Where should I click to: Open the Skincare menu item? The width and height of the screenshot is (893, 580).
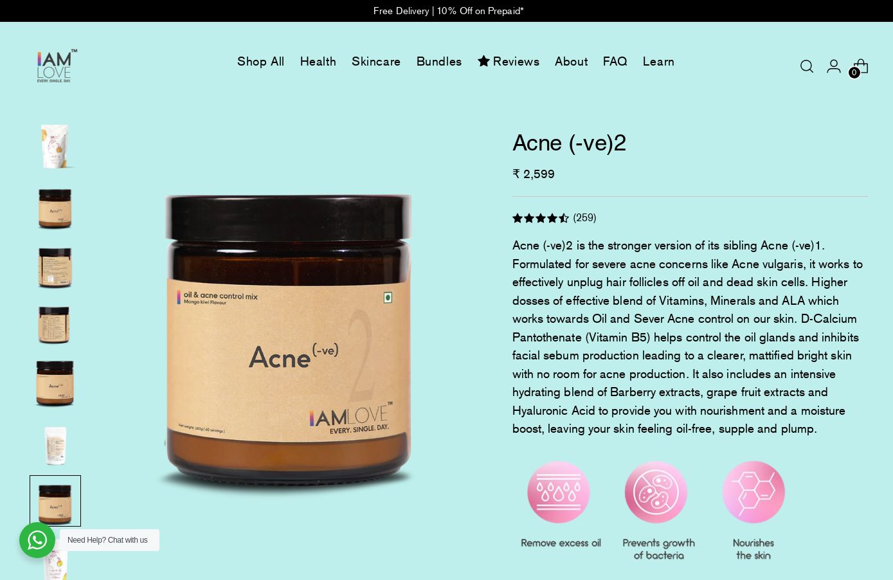point(376,61)
